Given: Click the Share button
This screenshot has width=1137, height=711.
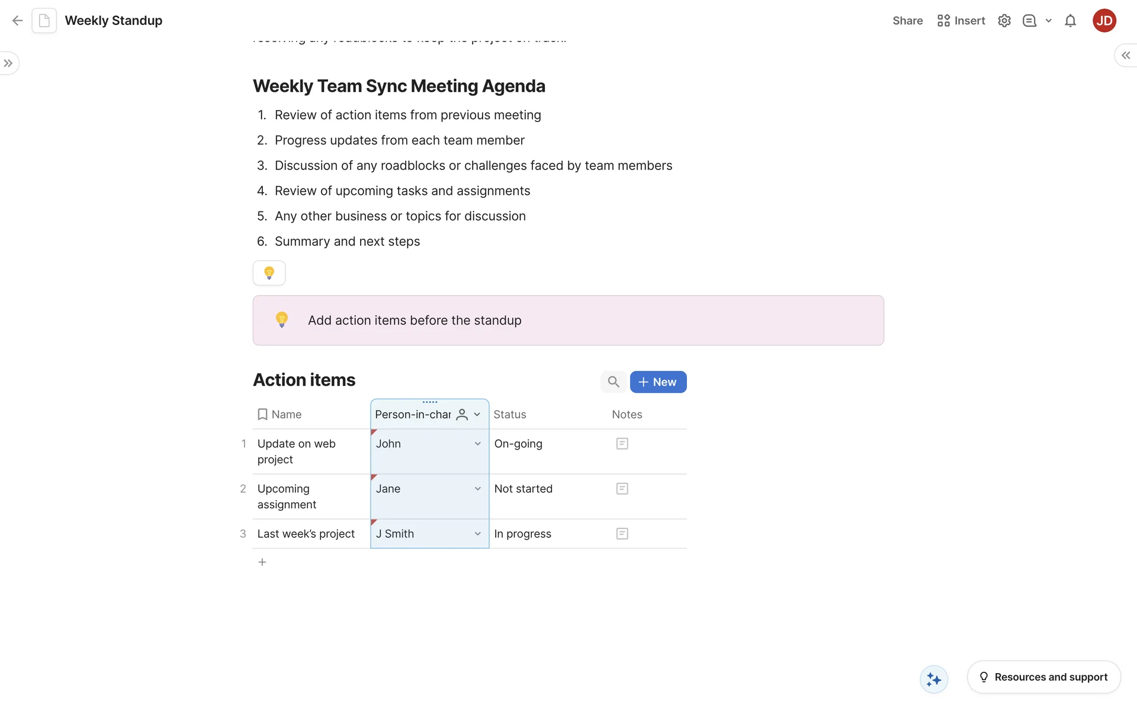Looking at the screenshot, I should 907,21.
